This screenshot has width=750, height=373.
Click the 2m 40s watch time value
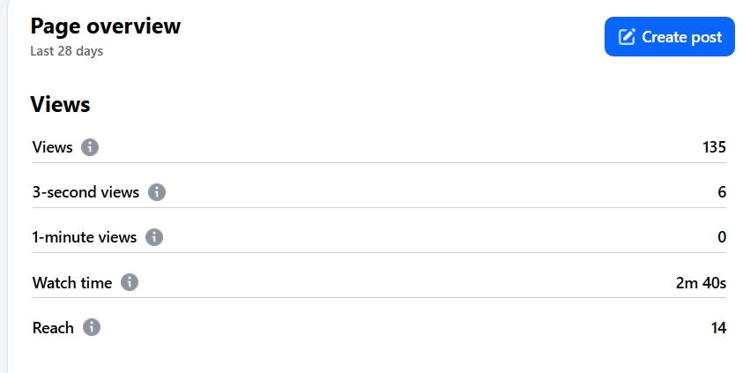pos(701,282)
